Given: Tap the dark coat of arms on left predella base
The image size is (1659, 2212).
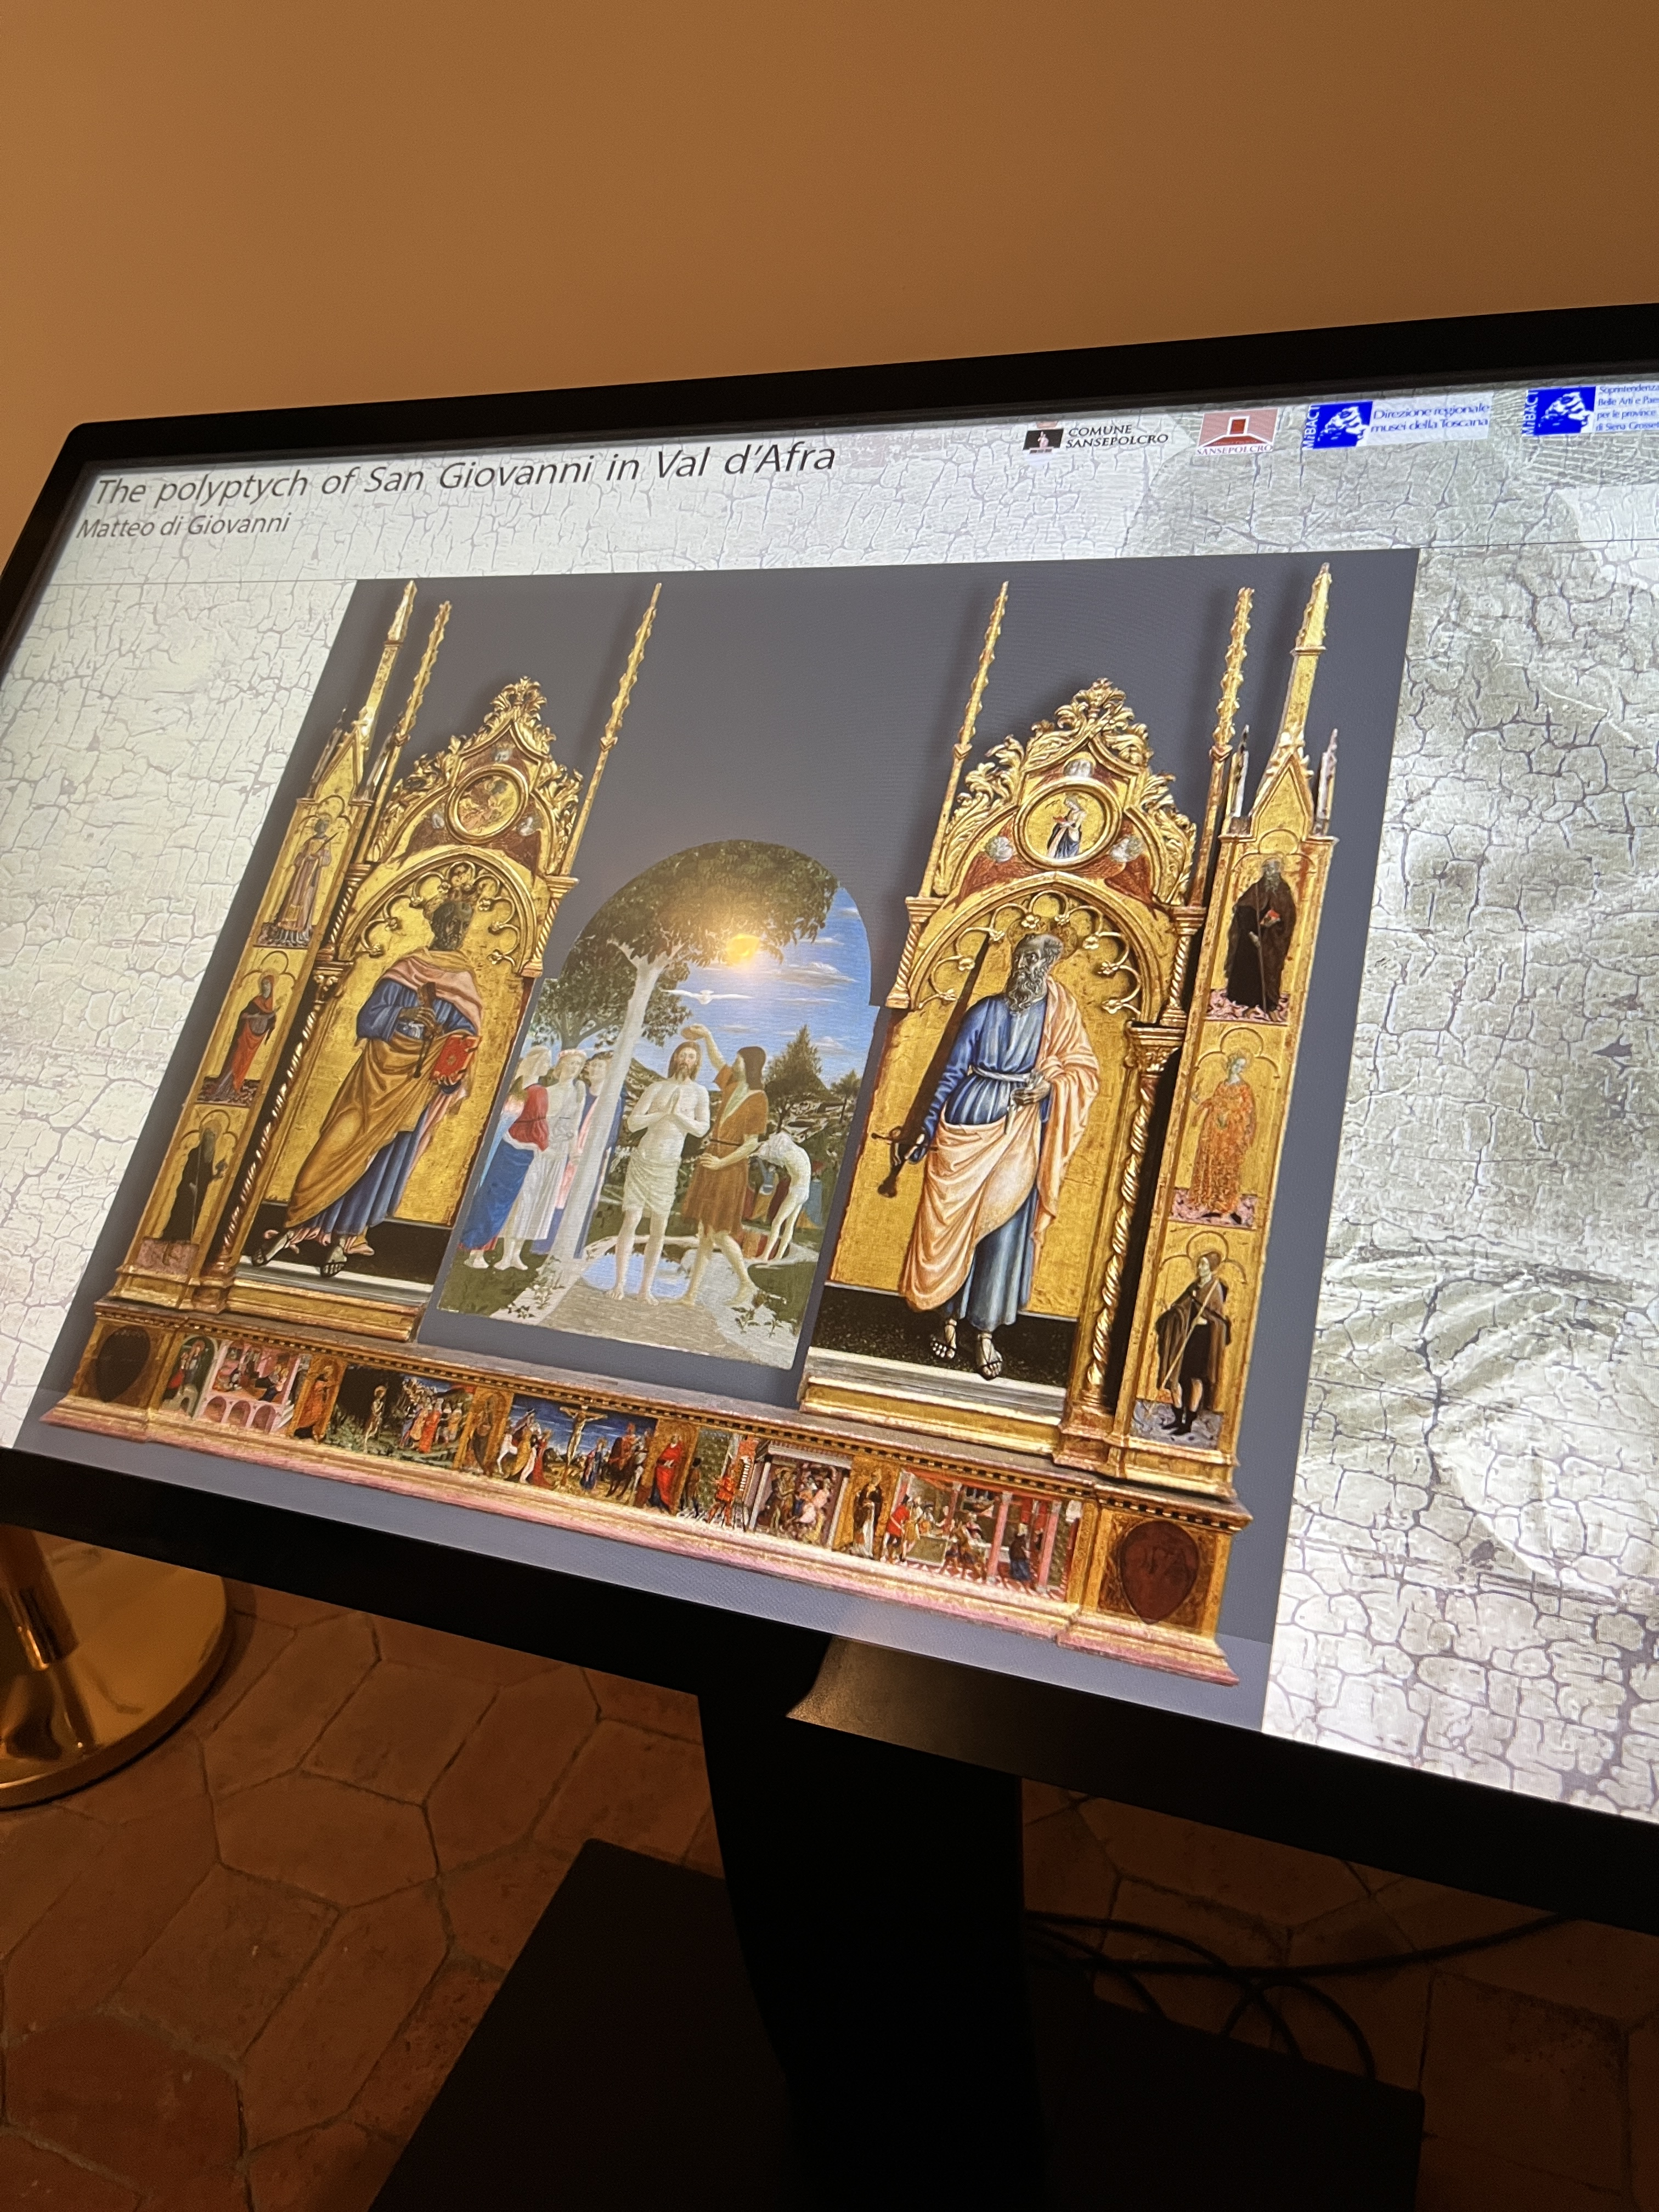Looking at the screenshot, I should point(121,1365).
